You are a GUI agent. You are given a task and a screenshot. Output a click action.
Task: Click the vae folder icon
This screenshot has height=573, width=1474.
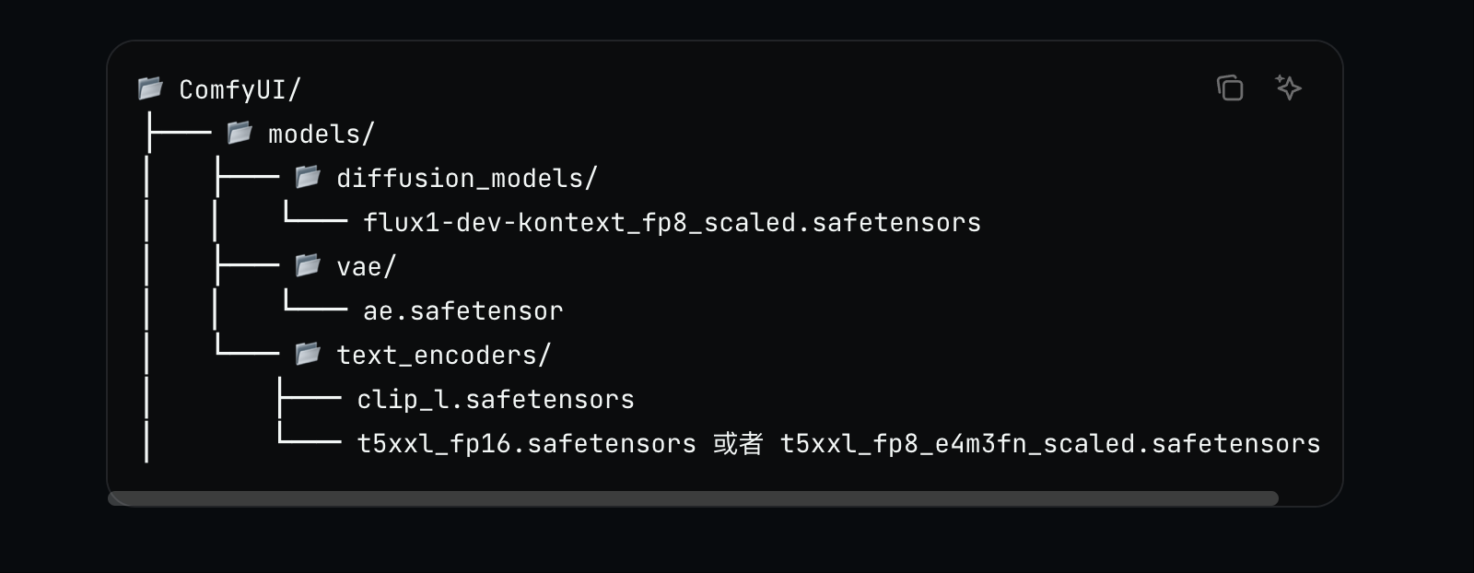click(x=308, y=265)
